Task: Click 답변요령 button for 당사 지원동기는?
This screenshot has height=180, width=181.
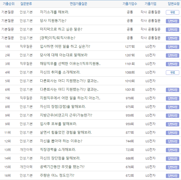Action: pyautogui.click(x=172, y=21)
